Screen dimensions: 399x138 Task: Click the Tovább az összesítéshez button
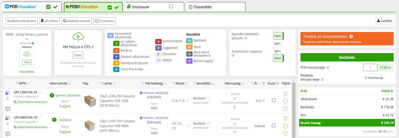coord(347,39)
